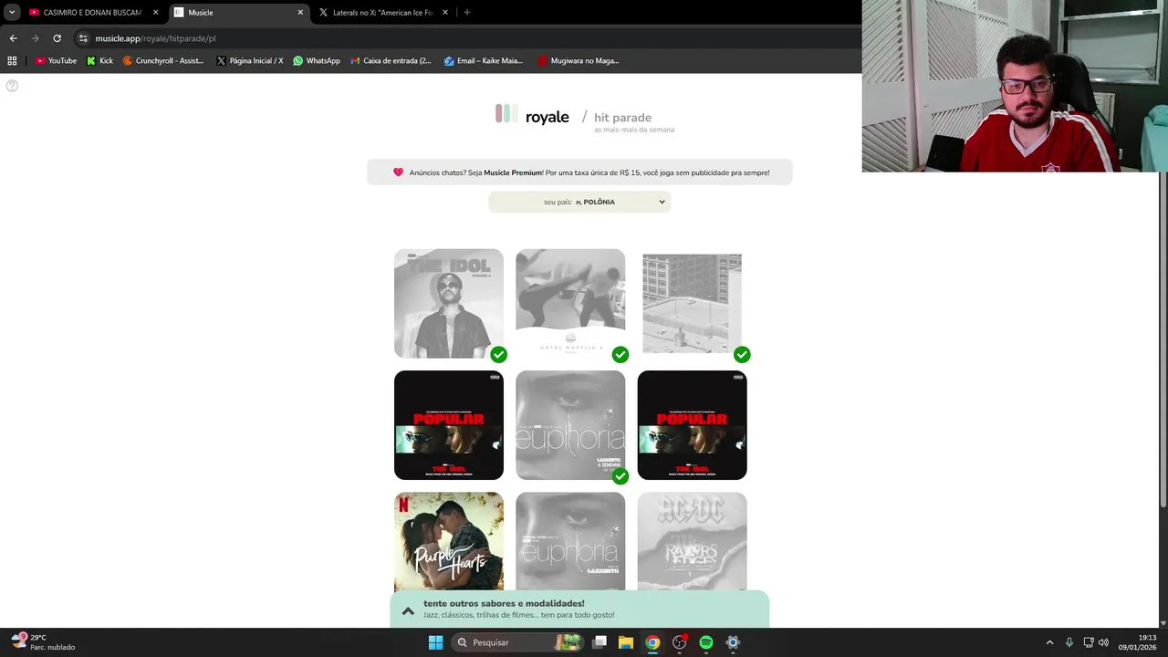Click the microphone icon in the system tray
This screenshot has height=657, width=1168.
click(x=1069, y=642)
